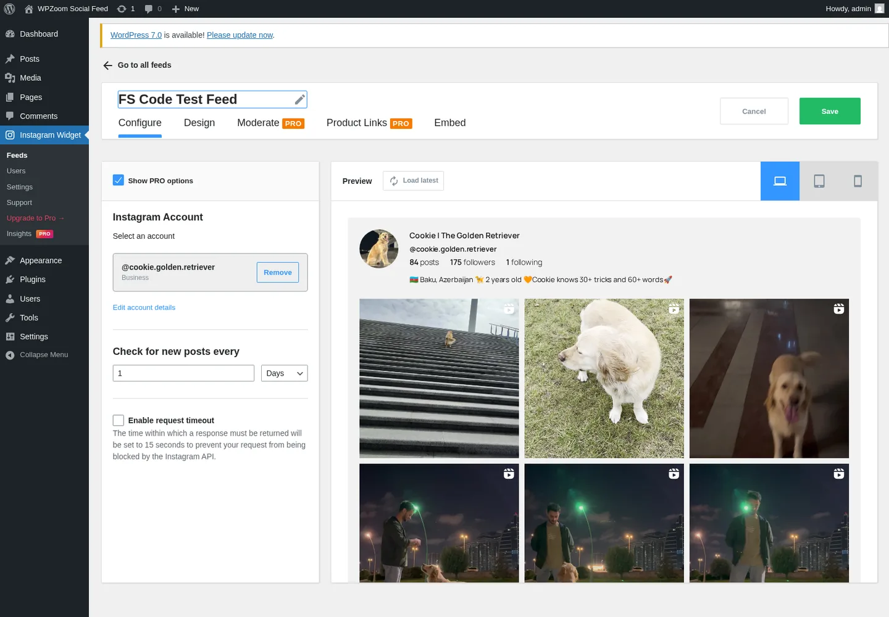
Task: Click the Comments icon in sidebar
Action: click(x=10, y=116)
